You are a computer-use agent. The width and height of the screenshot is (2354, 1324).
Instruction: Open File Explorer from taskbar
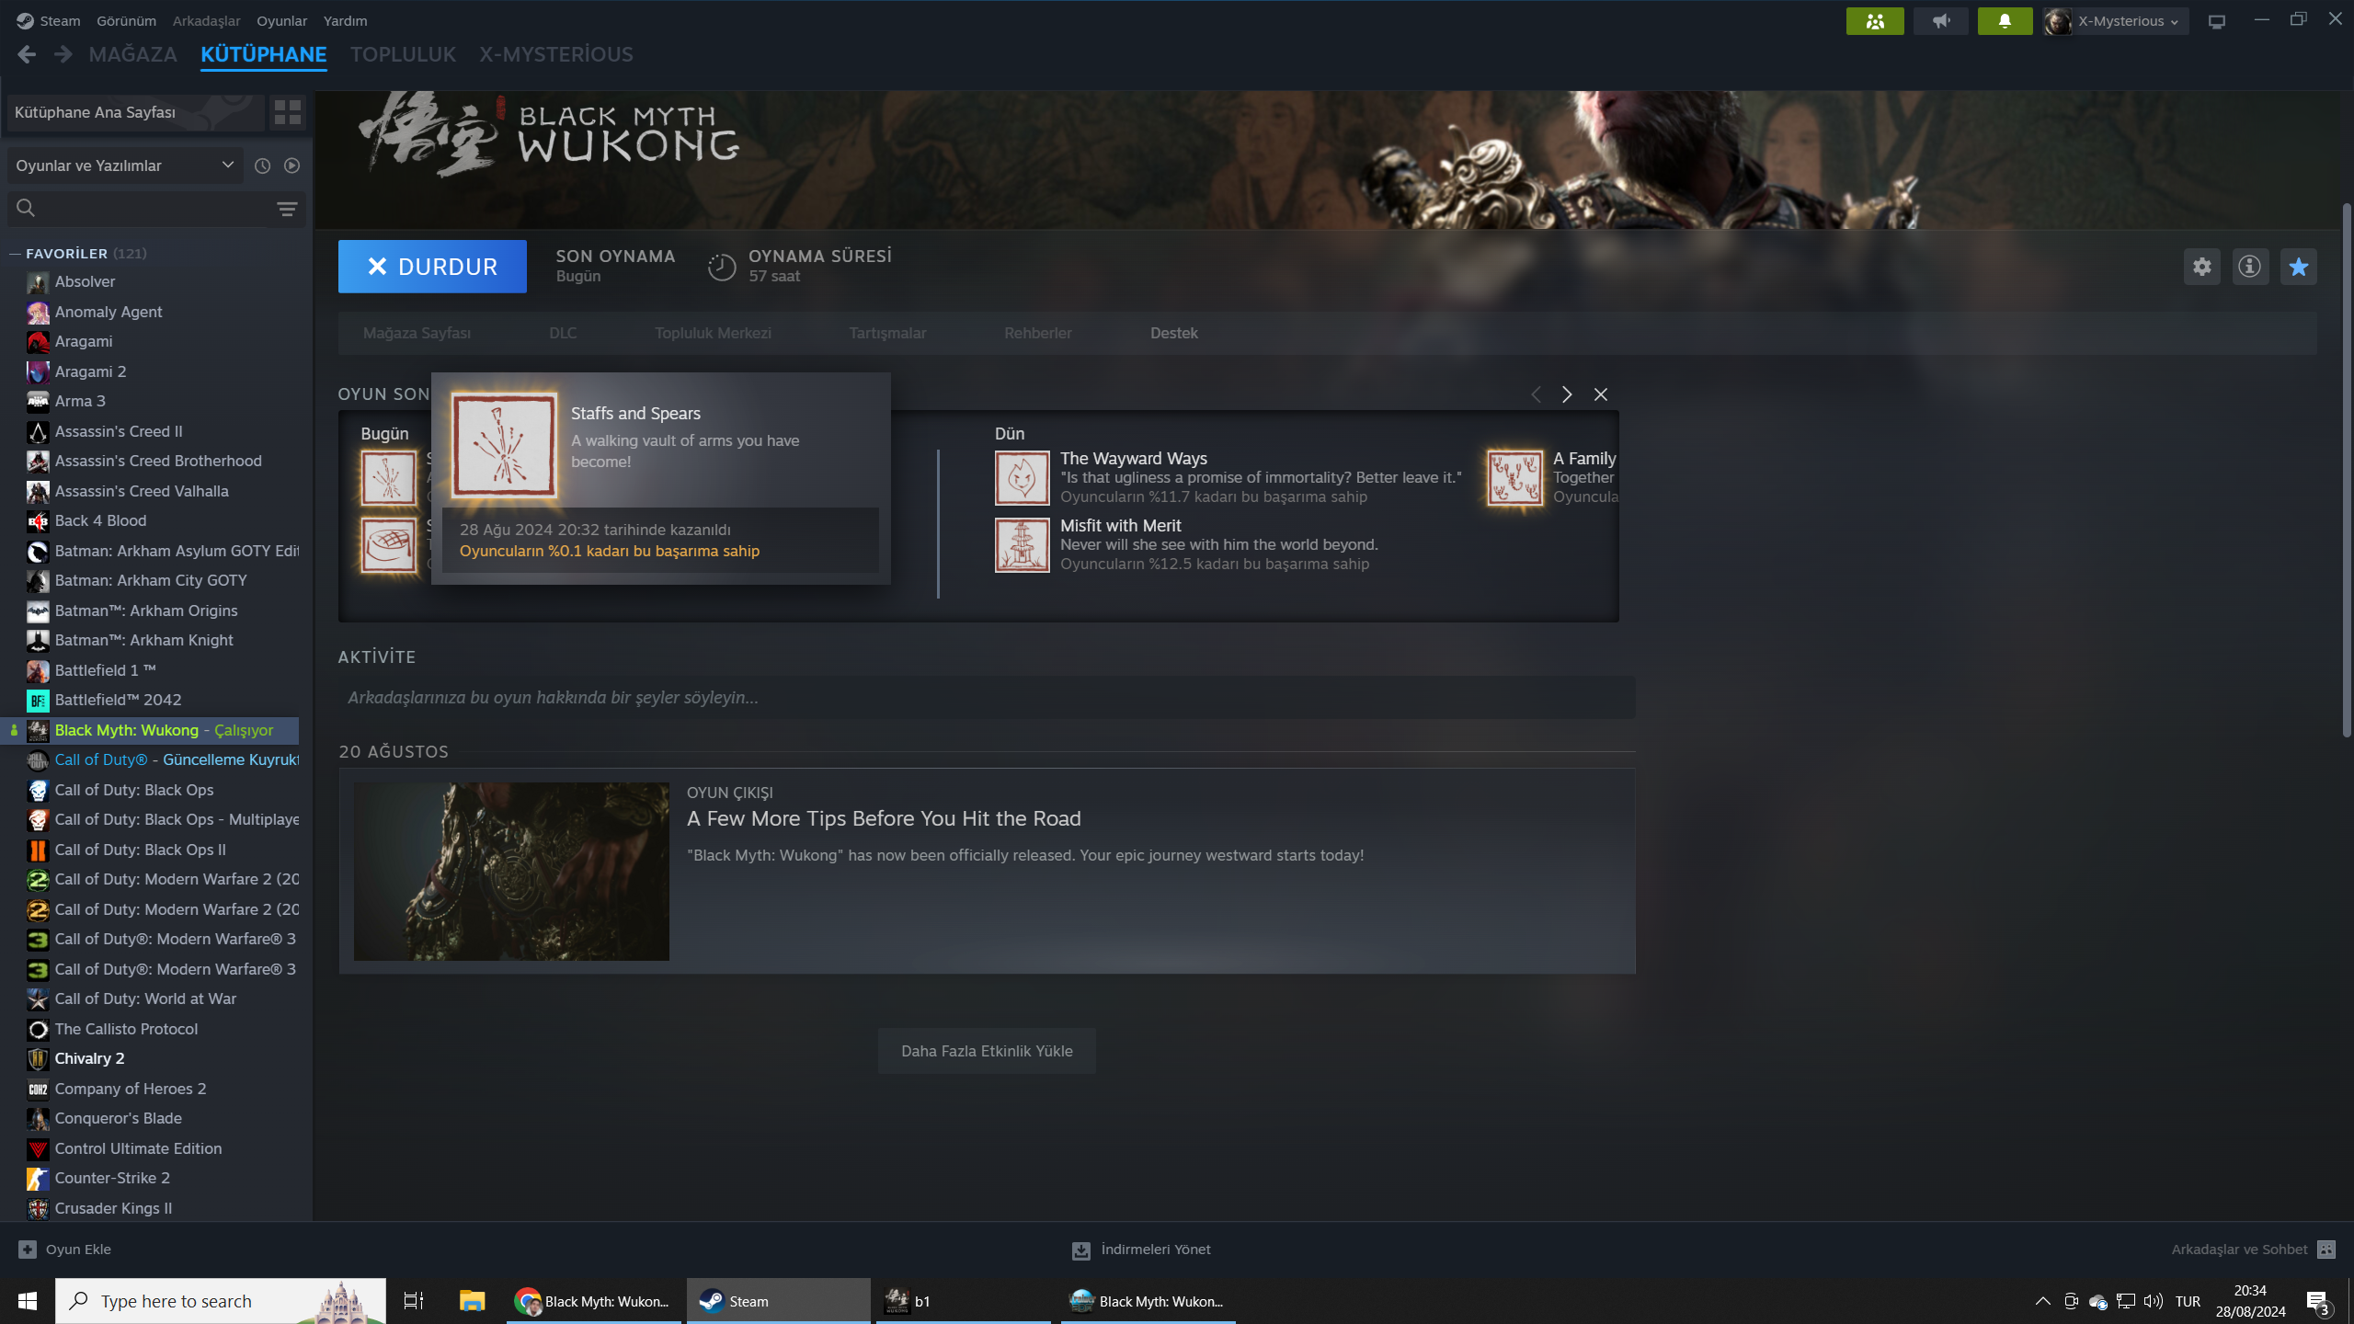pyautogui.click(x=472, y=1301)
